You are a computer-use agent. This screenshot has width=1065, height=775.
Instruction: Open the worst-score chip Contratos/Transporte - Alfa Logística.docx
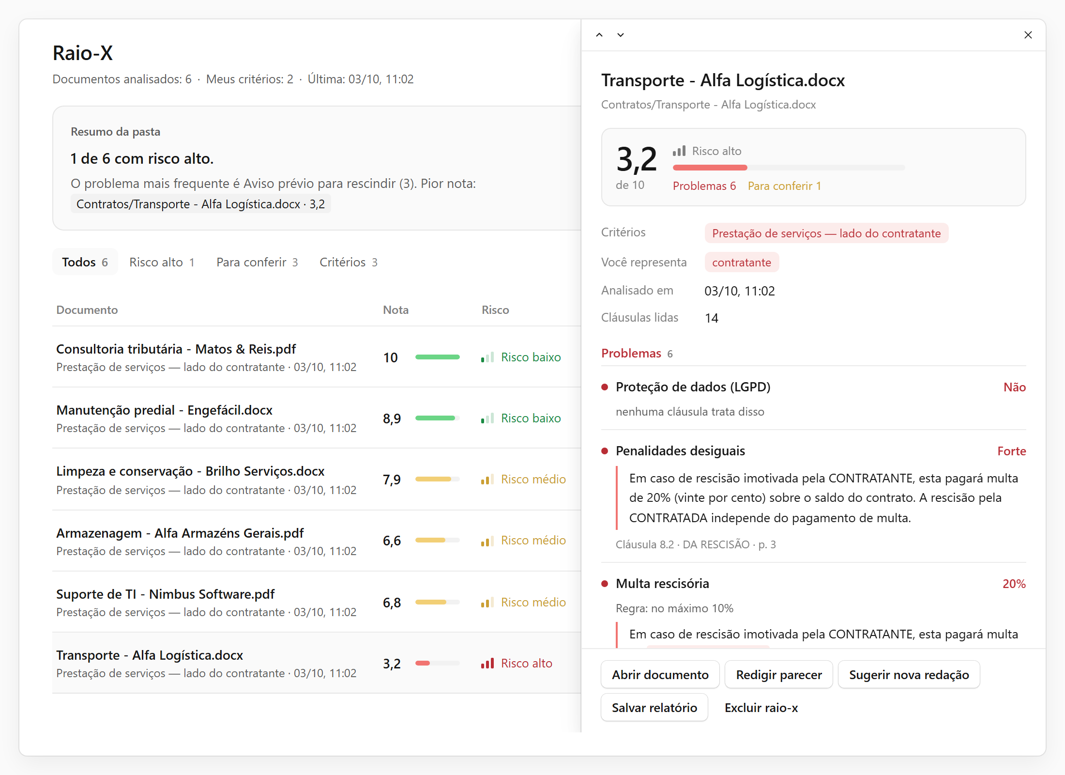click(x=200, y=204)
